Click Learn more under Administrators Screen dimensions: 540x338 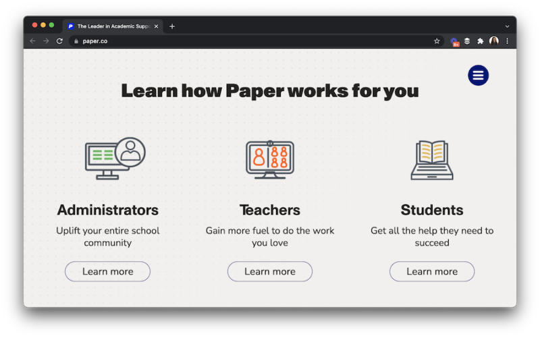pyautogui.click(x=107, y=271)
